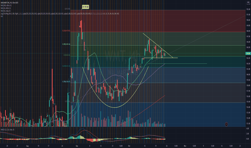Select the MA (50, close, 0) indicator legend

click(x=6, y=11)
